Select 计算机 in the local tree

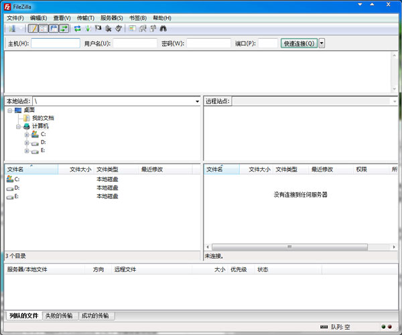pos(40,126)
